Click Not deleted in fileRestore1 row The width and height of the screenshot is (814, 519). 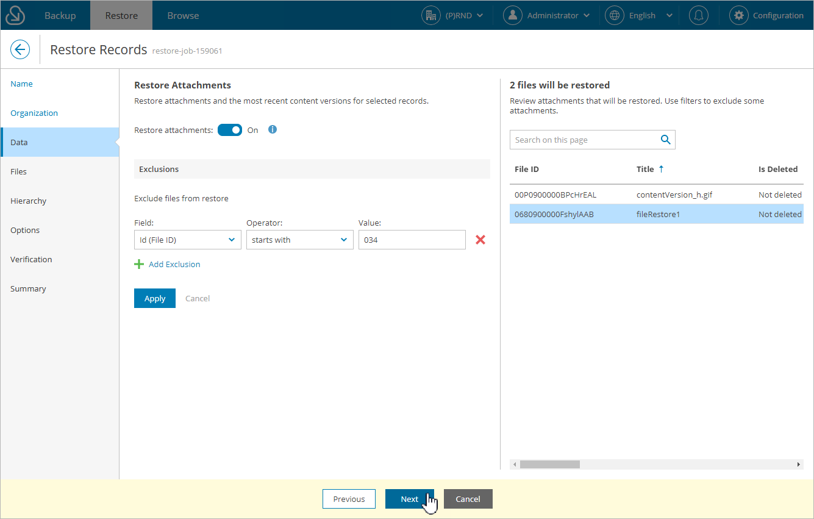pyautogui.click(x=780, y=214)
